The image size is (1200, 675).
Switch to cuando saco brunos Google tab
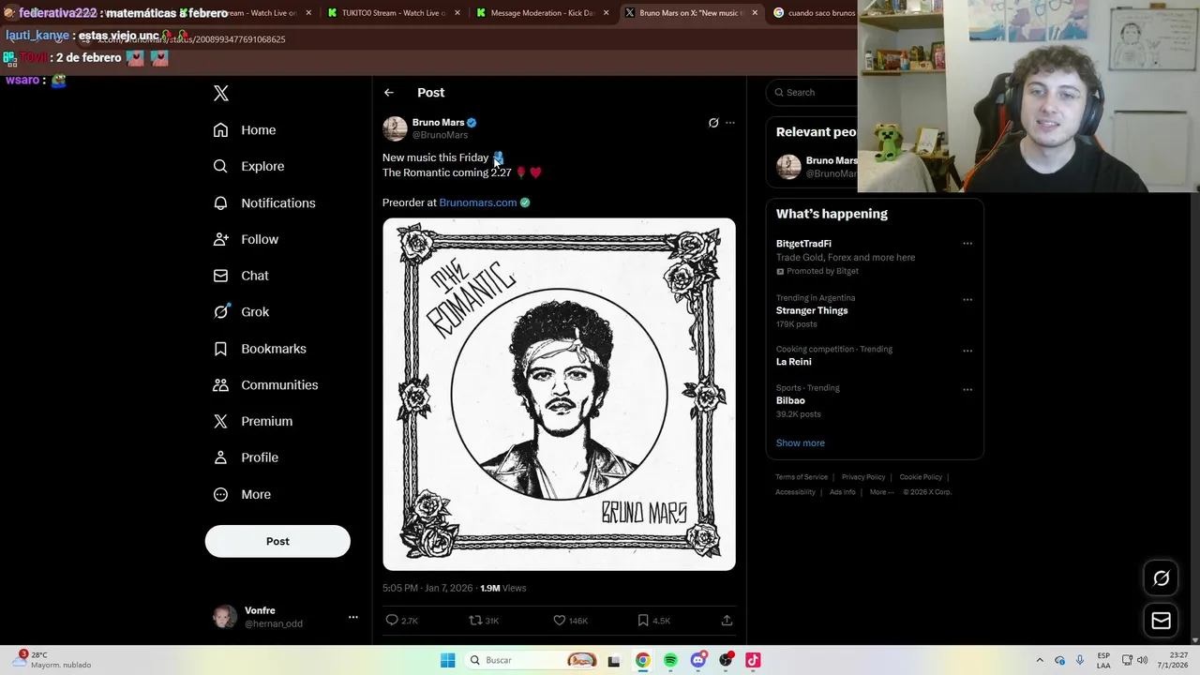[x=814, y=13]
